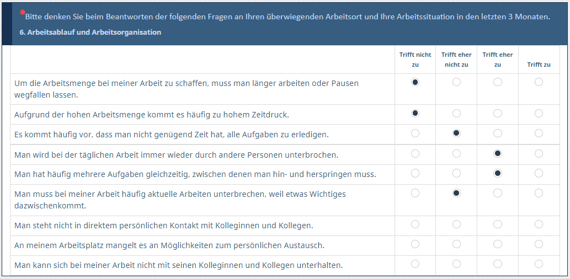Select 'Trifft eher nicht zu' for Kollegen unterhalten row
This screenshot has width=570, height=279.
[x=456, y=264]
